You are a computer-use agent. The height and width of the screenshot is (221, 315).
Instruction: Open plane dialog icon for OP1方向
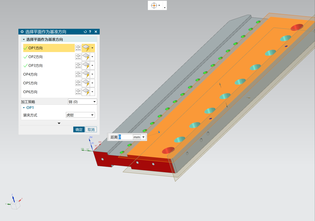coord(78,48)
